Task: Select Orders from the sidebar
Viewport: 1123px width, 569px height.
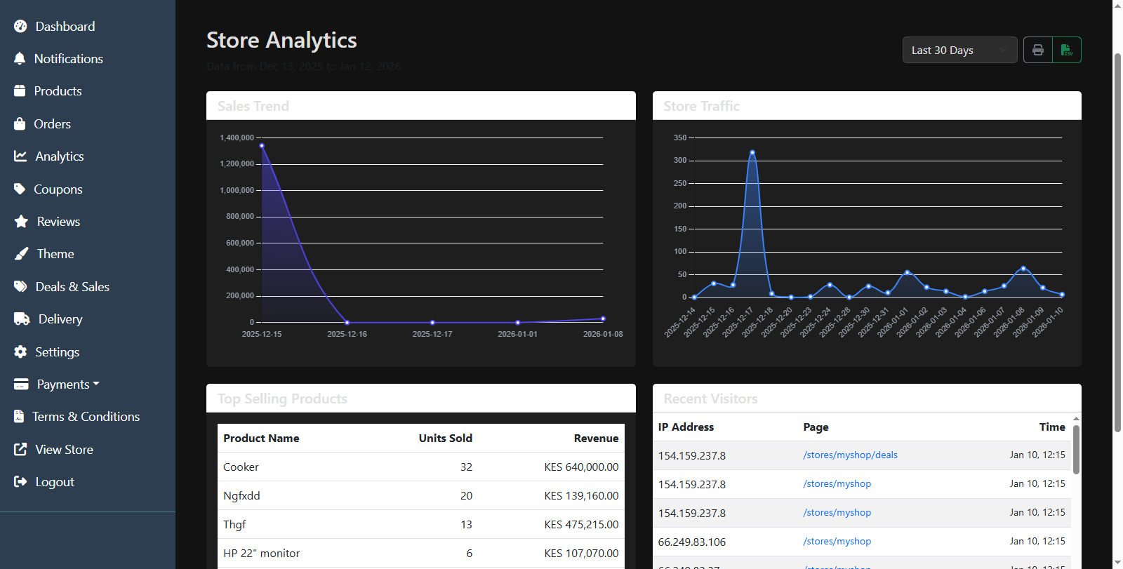Action: (52, 124)
